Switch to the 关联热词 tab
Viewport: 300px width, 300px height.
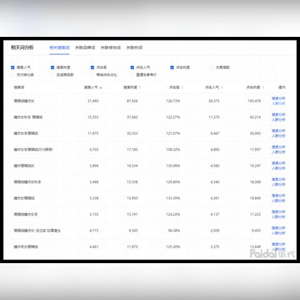coord(134,47)
